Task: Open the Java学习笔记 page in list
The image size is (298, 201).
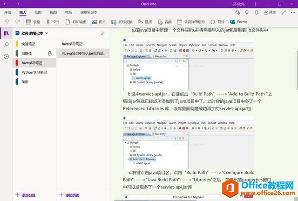Action: [72, 44]
